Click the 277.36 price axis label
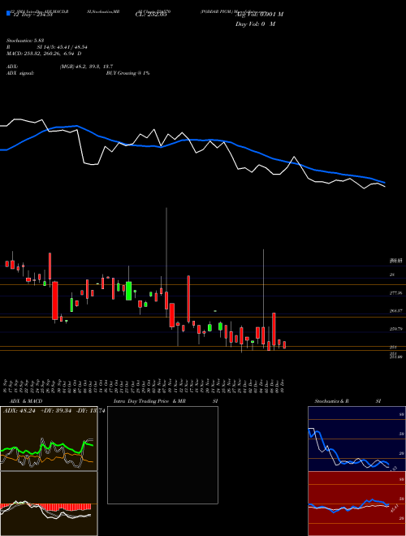This screenshot has height=536, width=406. tap(395, 293)
